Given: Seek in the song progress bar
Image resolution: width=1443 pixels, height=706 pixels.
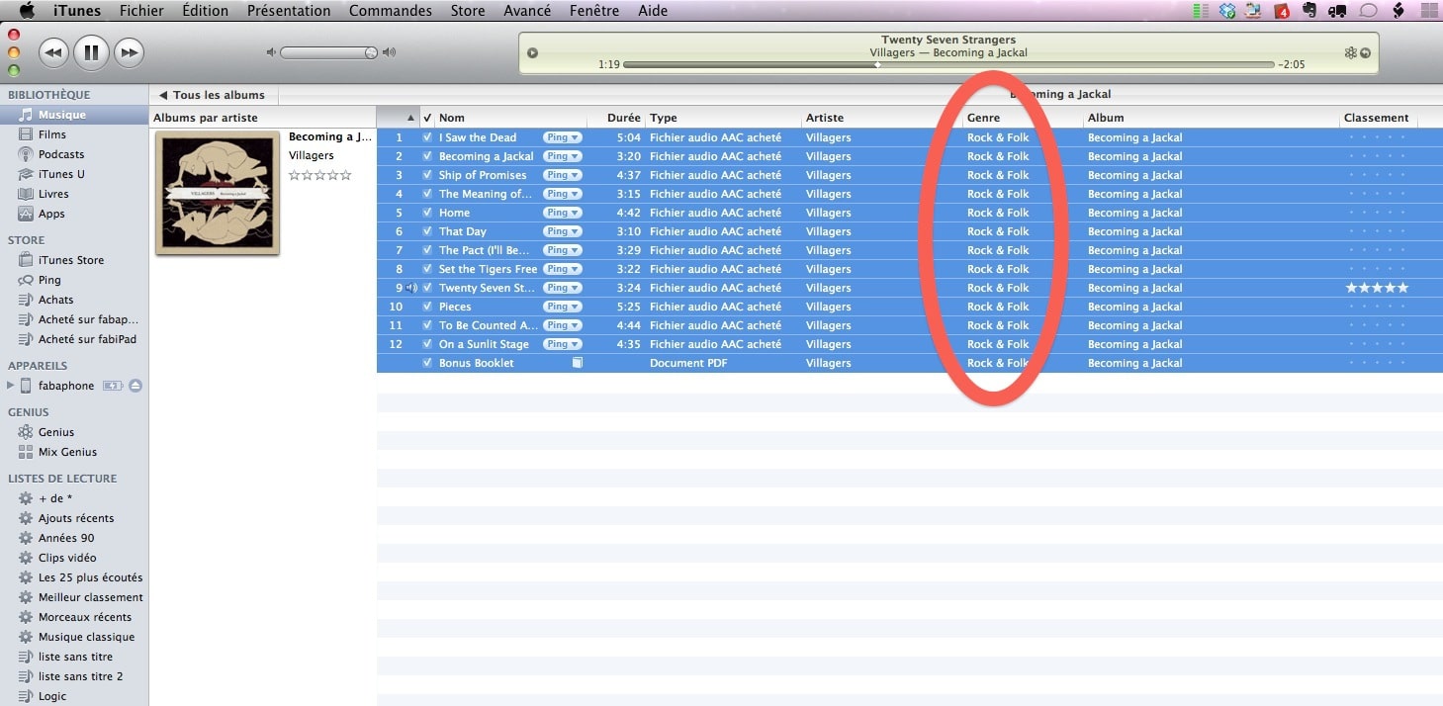Looking at the screenshot, I should tap(948, 64).
